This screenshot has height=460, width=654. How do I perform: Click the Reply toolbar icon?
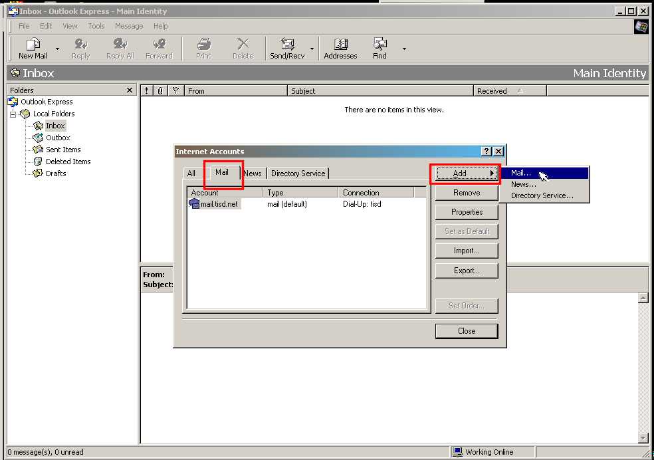[x=80, y=44]
